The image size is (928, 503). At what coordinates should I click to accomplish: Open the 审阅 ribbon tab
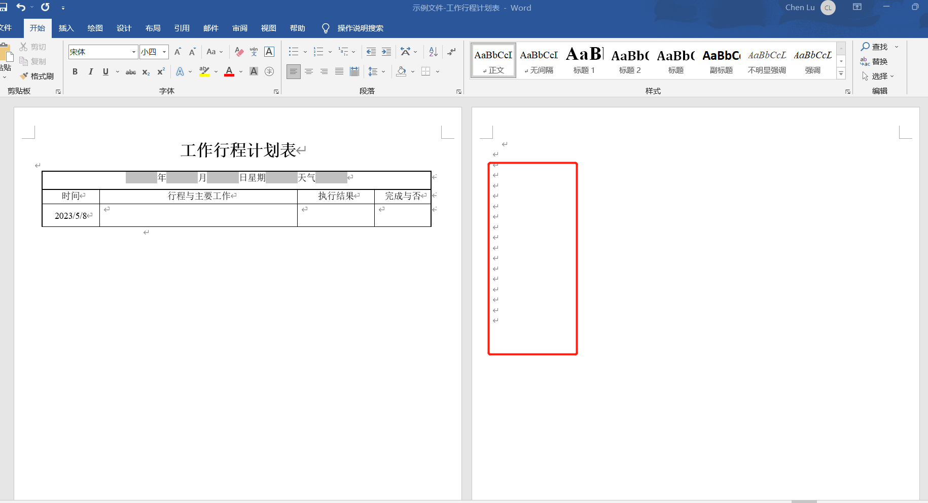[239, 28]
